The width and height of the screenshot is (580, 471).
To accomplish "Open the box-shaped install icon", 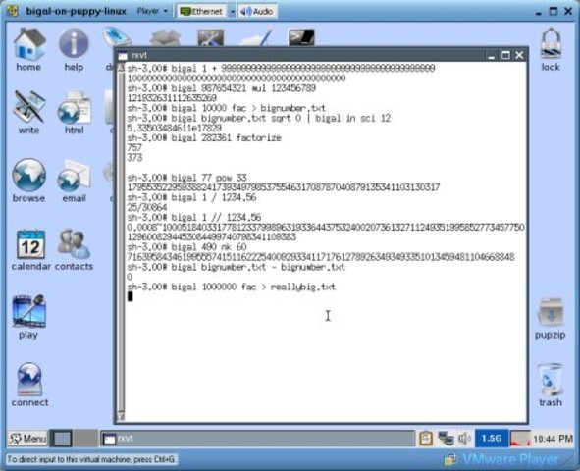I will pos(165,38).
